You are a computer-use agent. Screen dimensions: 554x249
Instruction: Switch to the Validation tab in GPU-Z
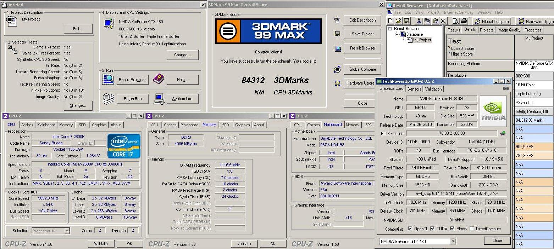pyautogui.click(x=433, y=89)
